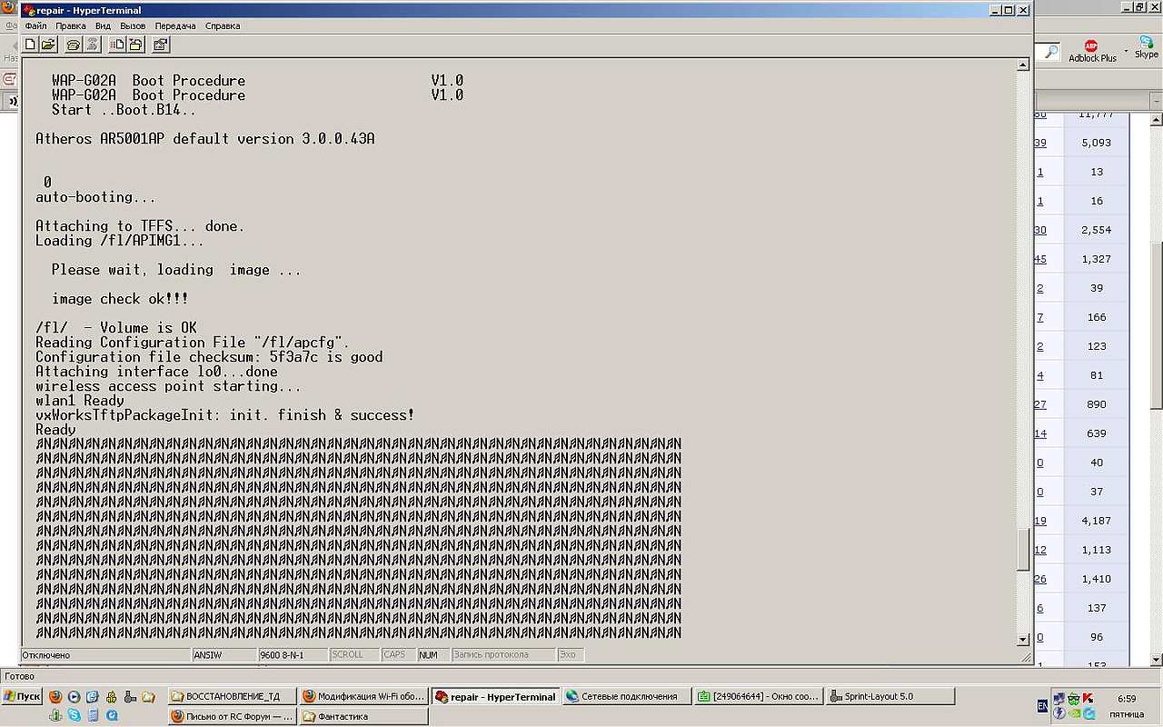Click the 9600 8-N-1 status bar field

293,654
